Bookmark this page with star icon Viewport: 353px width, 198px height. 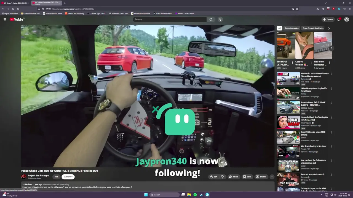[297, 9]
